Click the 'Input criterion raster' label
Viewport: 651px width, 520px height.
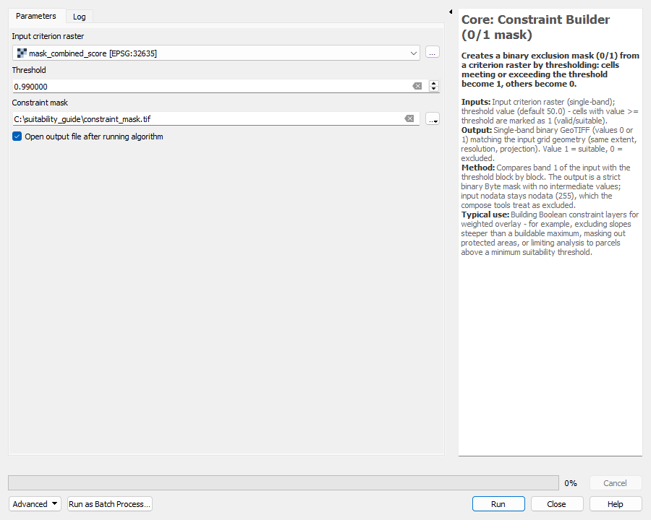[x=48, y=36]
